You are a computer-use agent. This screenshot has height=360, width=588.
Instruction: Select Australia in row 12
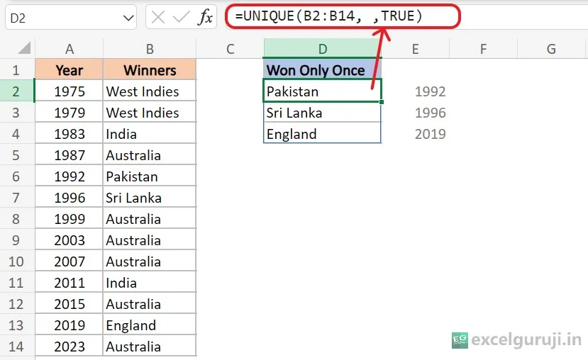(x=150, y=304)
